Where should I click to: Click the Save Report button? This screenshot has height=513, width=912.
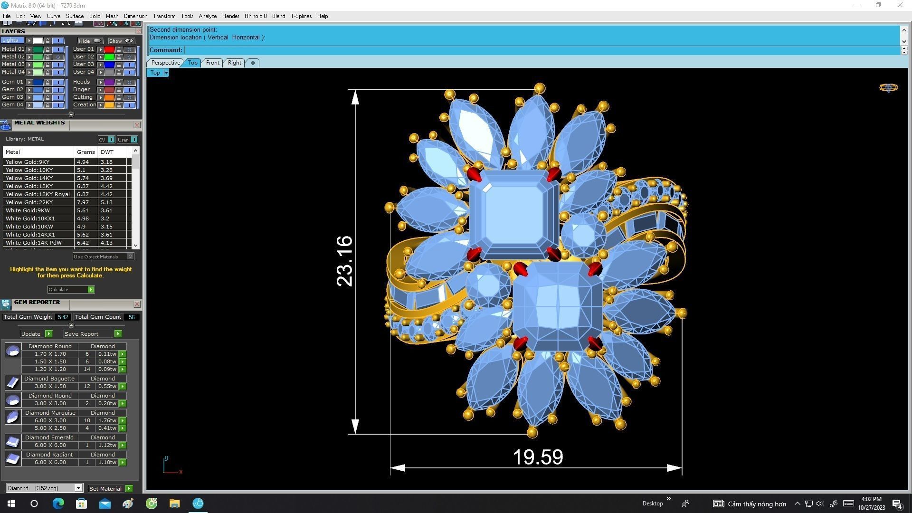[x=92, y=334]
